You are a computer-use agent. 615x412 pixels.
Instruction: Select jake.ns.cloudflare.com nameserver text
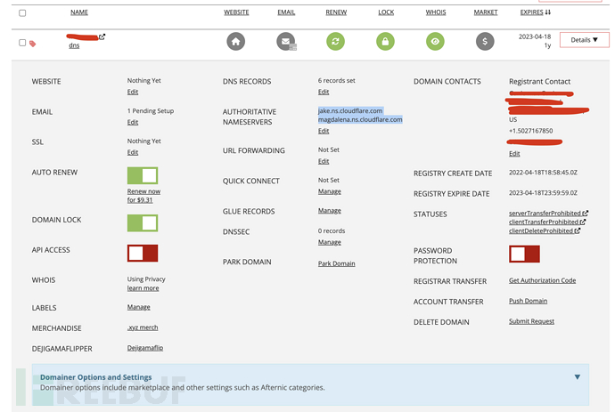click(350, 111)
